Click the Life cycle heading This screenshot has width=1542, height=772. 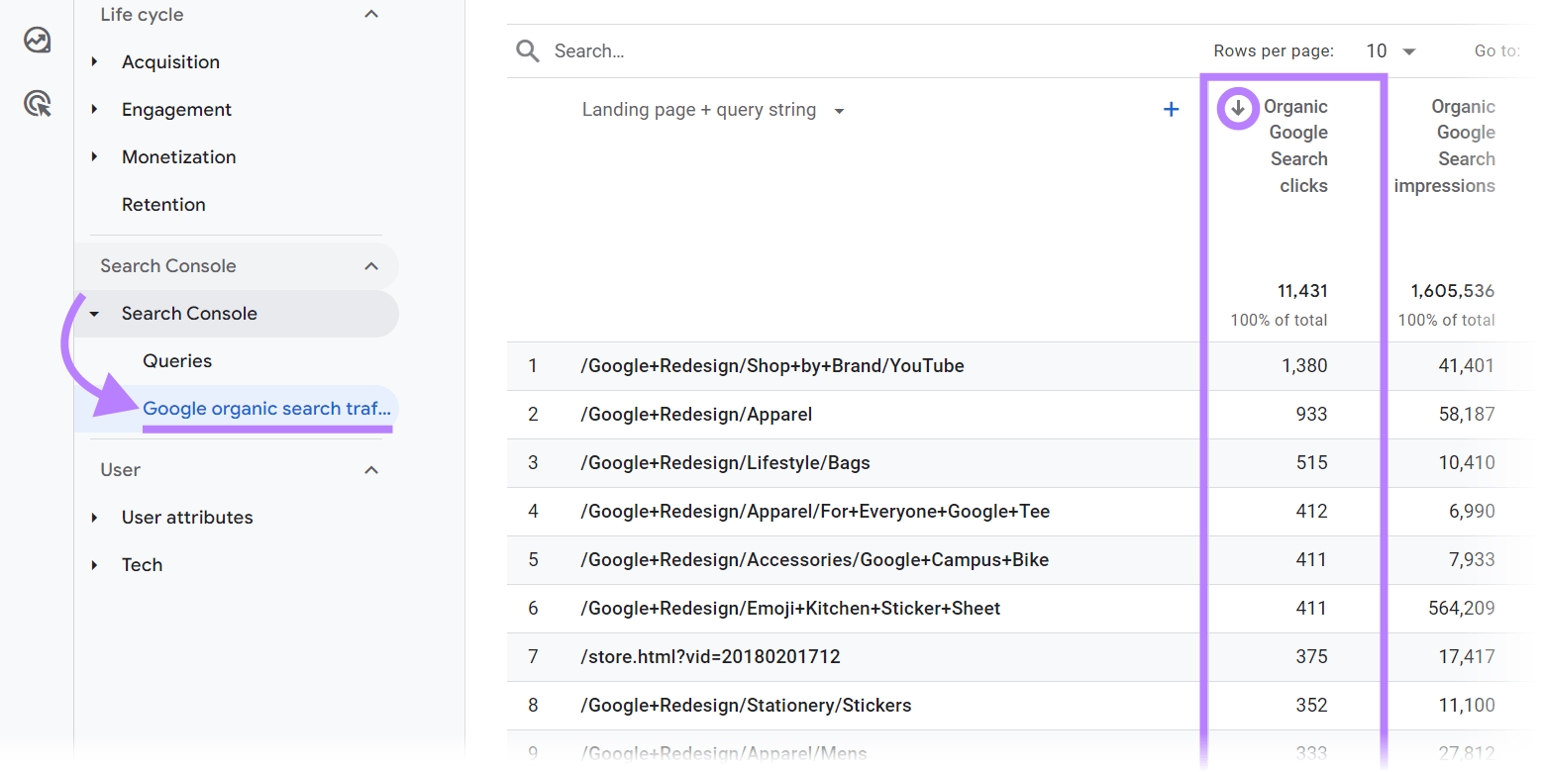pos(142,15)
